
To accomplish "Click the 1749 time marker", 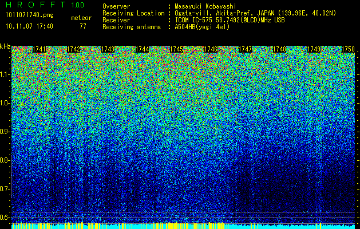I will [x=314, y=49].
